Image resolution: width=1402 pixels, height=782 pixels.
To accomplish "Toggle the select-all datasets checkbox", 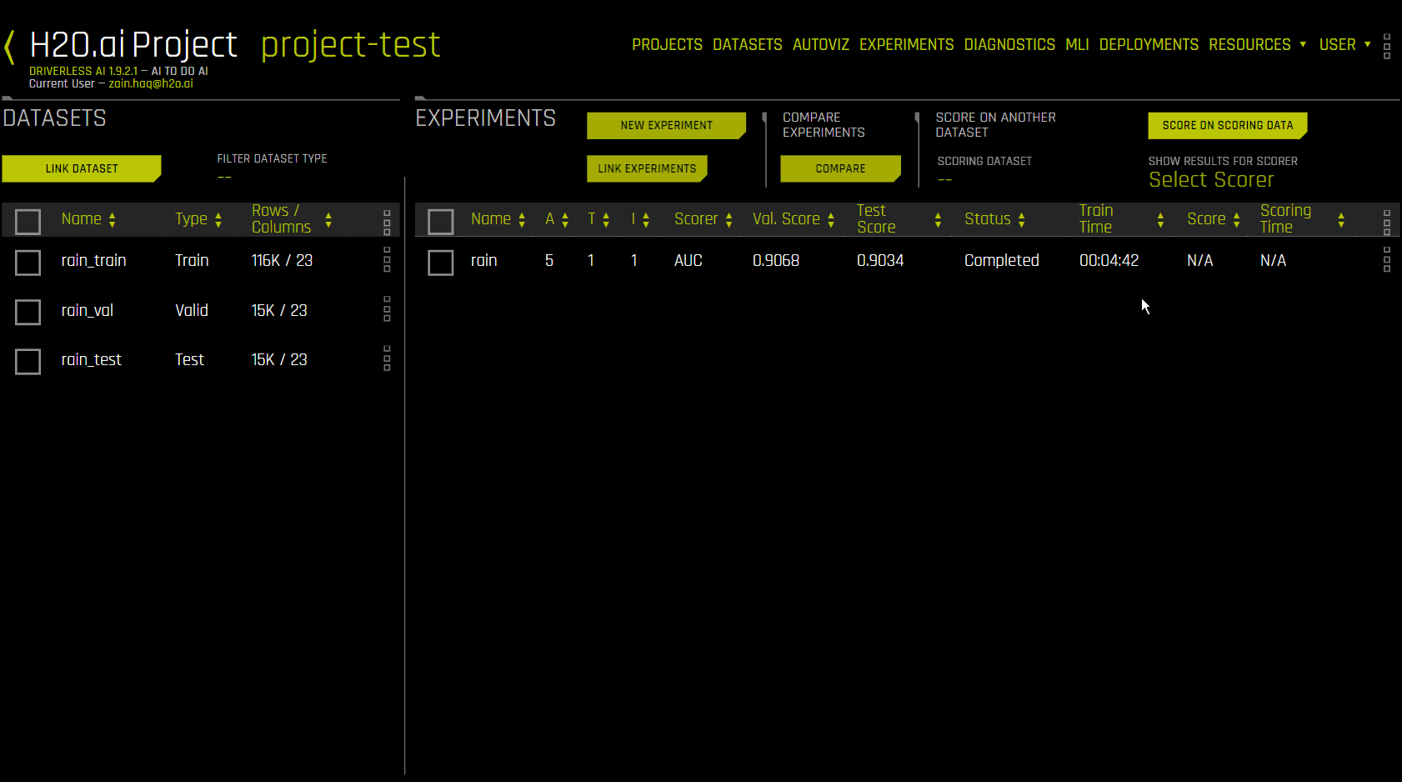I will 28,221.
